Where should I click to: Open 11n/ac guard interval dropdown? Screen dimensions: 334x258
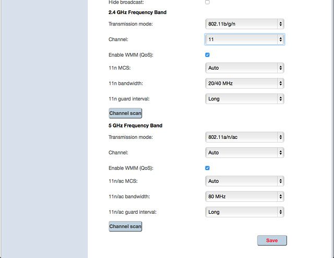point(245,212)
